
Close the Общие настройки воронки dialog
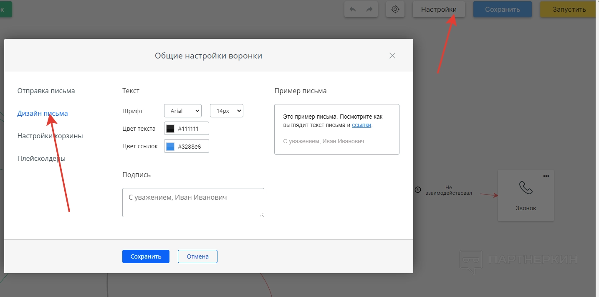pyautogui.click(x=392, y=56)
